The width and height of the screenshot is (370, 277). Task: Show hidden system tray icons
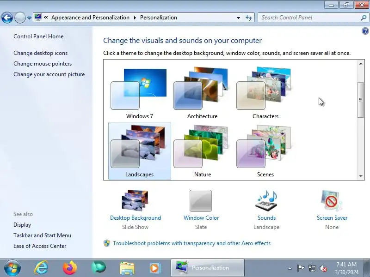tap(290, 268)
